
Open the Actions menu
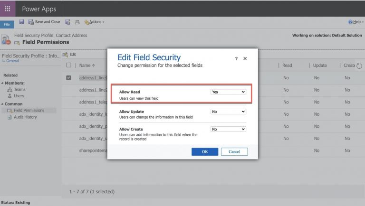[94, 22]
